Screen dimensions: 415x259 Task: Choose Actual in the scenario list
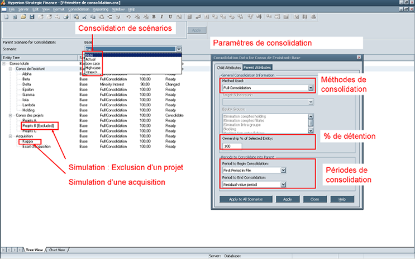(90, 60)
